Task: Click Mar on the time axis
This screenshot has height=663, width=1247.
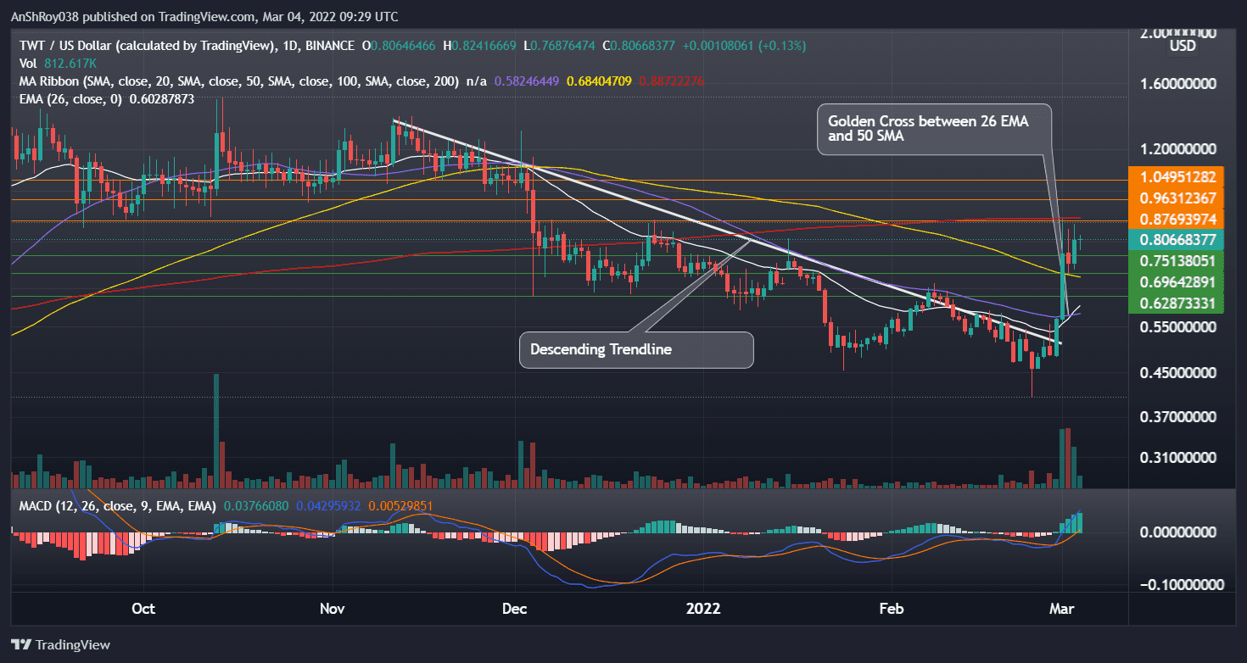Action: (x=1062, y=609)
